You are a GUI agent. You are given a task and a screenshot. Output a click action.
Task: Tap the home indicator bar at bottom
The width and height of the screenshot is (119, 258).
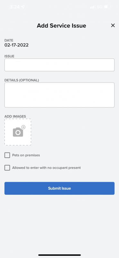59,255
